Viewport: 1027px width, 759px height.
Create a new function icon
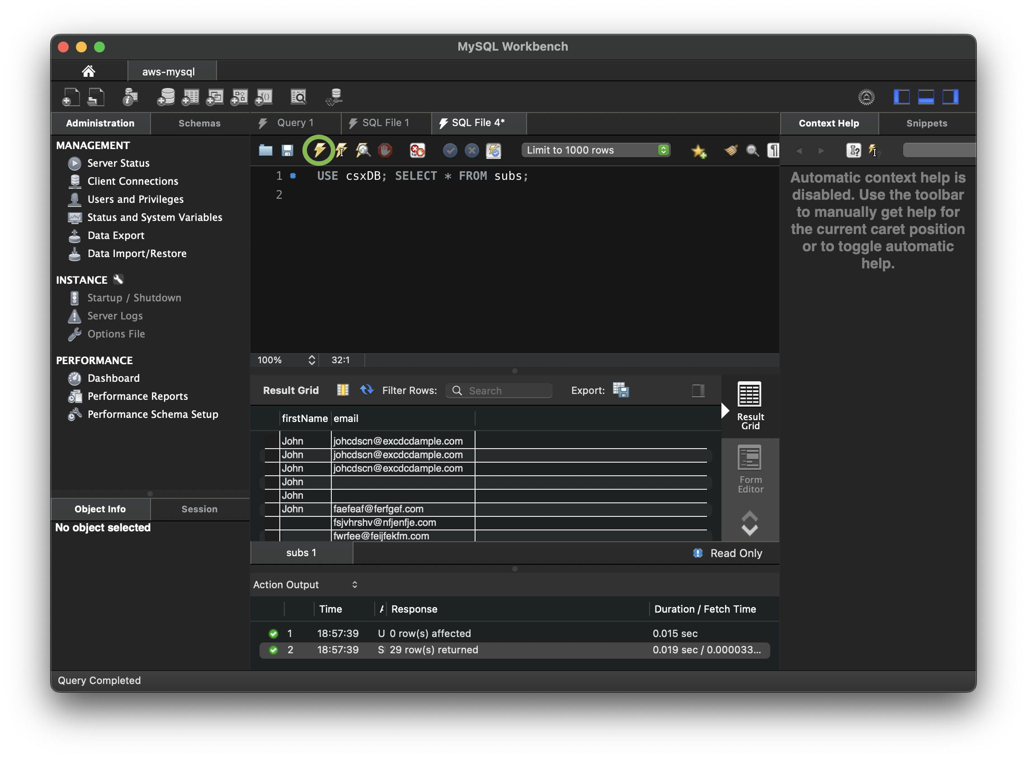pos(264,97)
